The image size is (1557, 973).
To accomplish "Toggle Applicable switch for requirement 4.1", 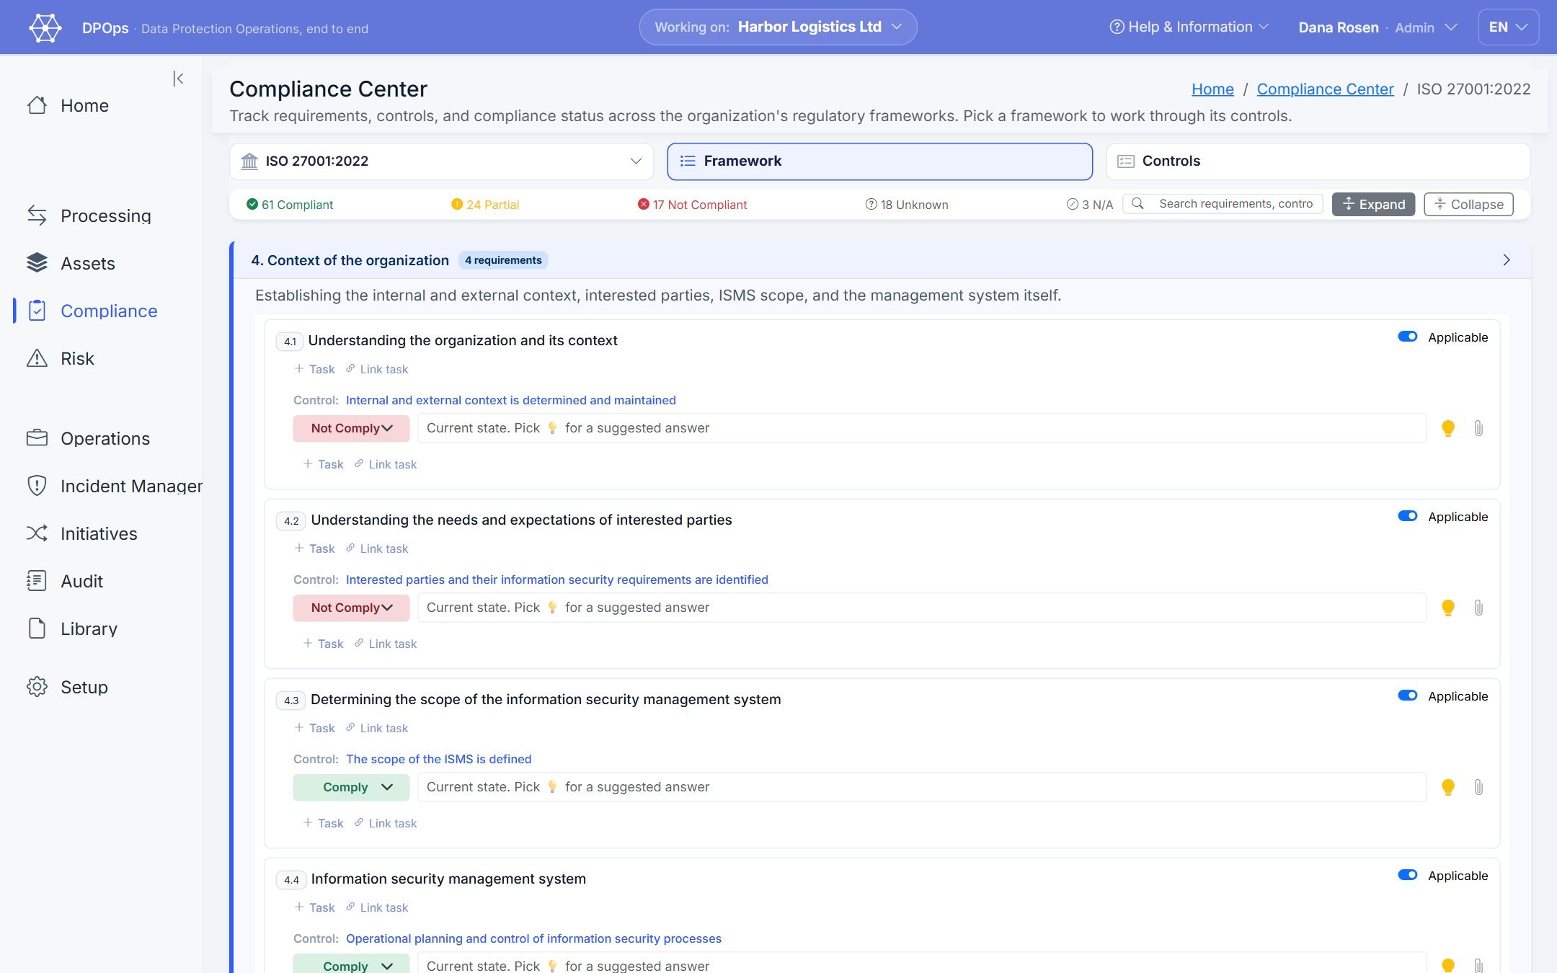I will coord(1407,337).
